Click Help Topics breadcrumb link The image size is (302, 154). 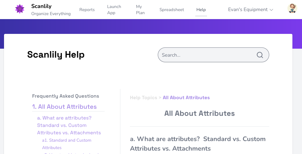point(144,98)
